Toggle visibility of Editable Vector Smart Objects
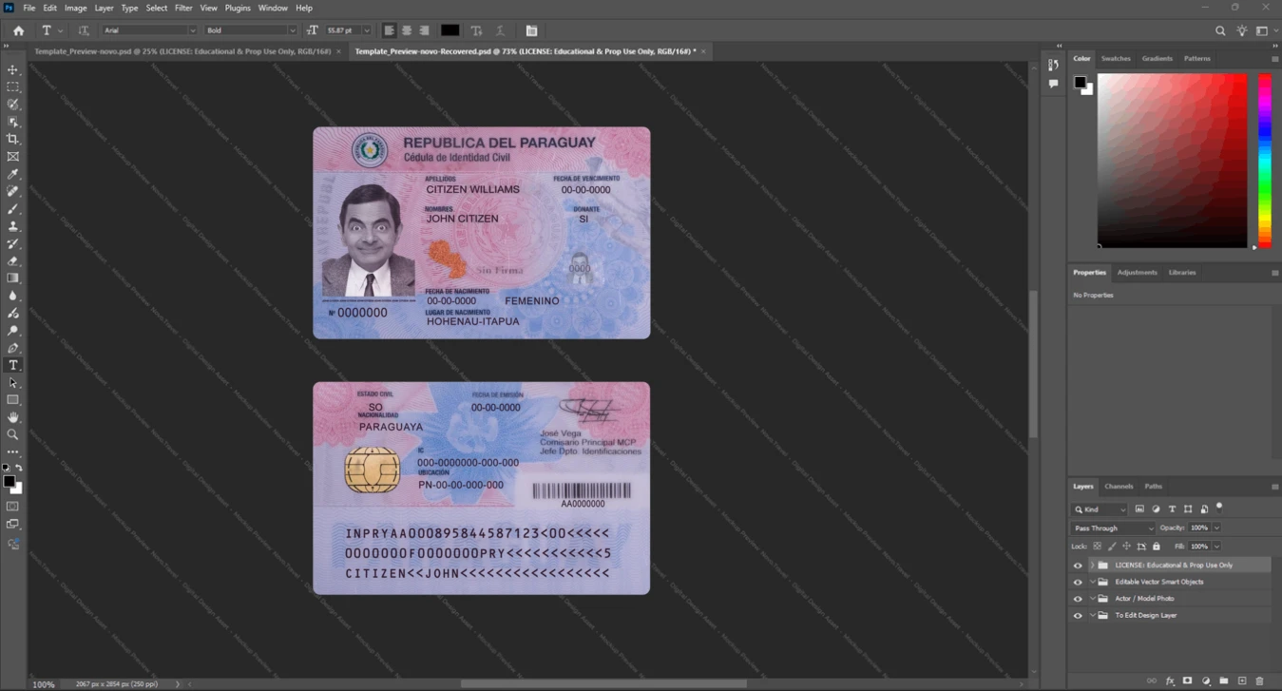Image resolution: width=1282 pixels, height=691 pixels. pos(1078,582)
